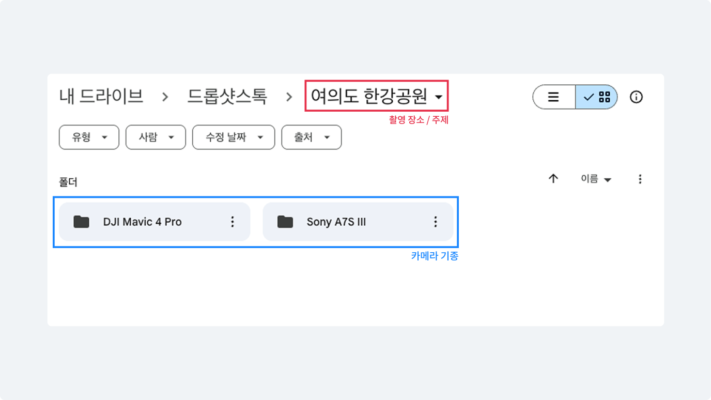Click the DJI Mavic 4 Pro folder icon
Screen dimensions: 711x400
(x=81, y=222)
